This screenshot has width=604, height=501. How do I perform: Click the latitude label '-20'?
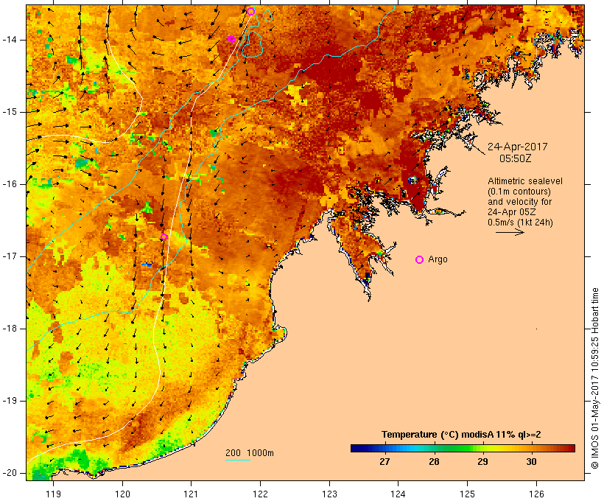10,473
